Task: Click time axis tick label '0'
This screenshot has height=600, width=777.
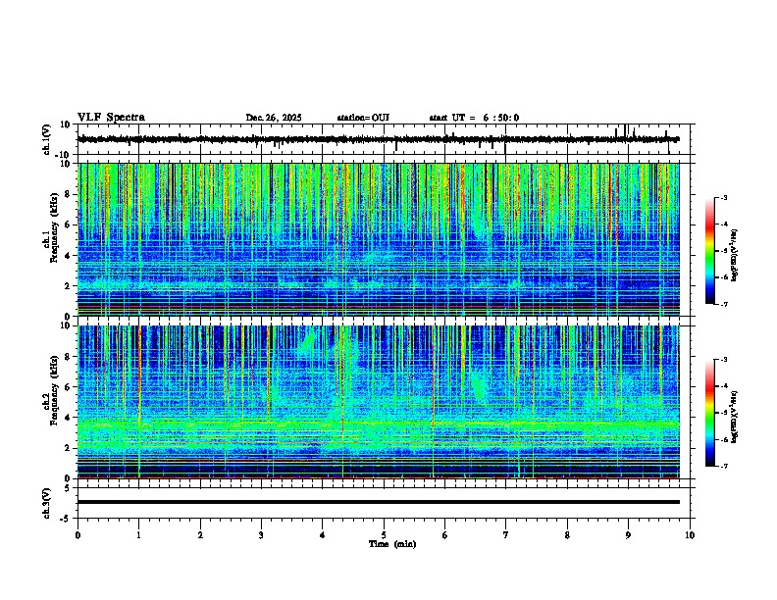Action: coord(78,534)
